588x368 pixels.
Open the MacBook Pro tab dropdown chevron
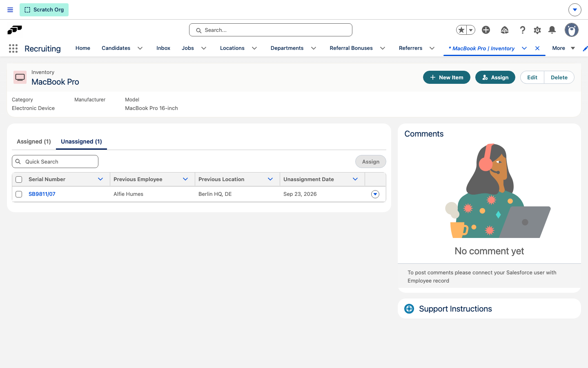point(524,48)
